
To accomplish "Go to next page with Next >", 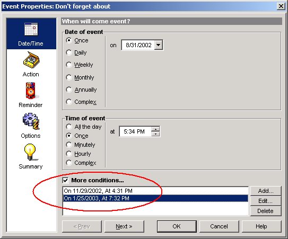I will coord(124,226).
